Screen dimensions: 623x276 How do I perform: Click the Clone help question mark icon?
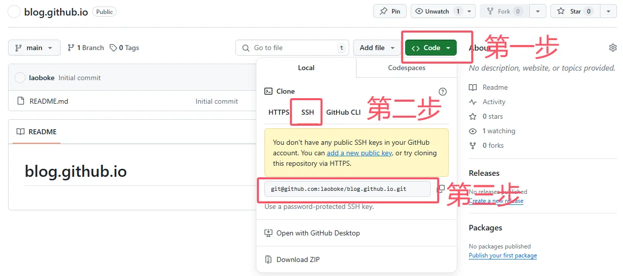pos(442,91)
